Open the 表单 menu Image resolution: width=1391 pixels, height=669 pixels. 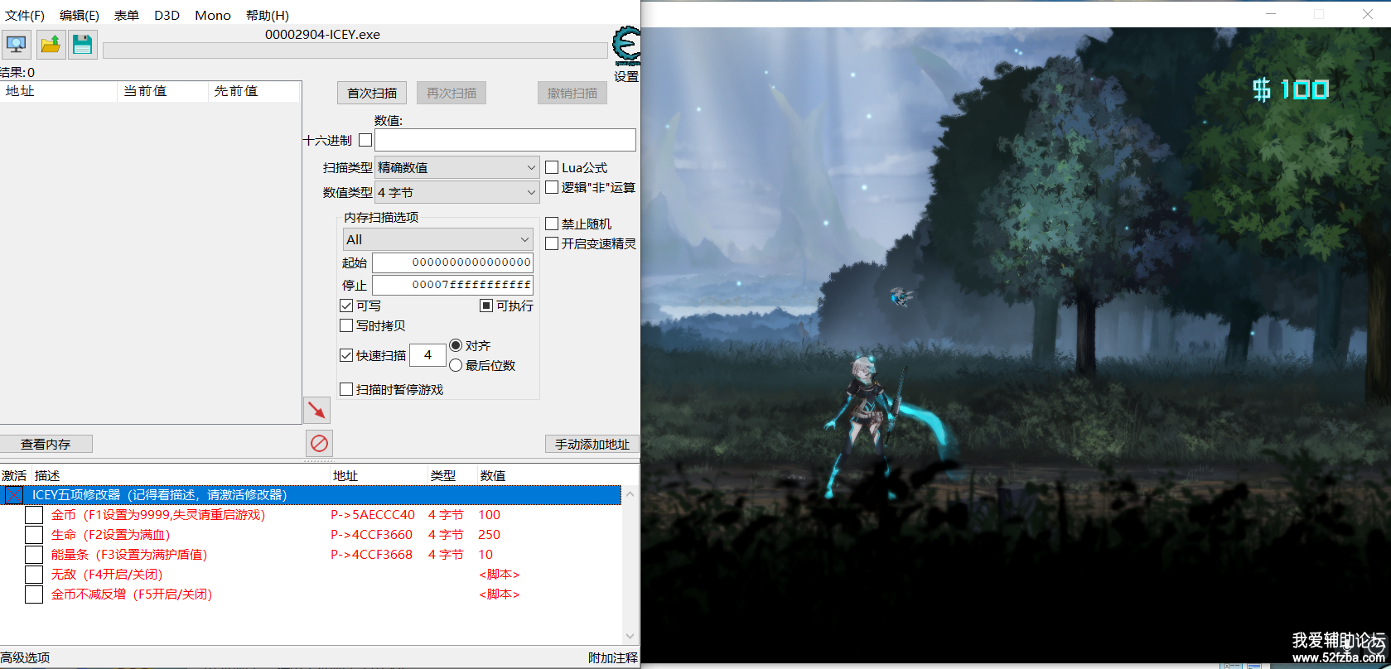[x=127, y=15]
